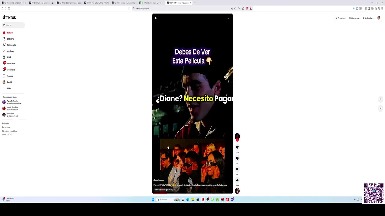Expand Términos y políticas footer section
The width and height of the screenshot is (385, 216).
coord(10,131)
